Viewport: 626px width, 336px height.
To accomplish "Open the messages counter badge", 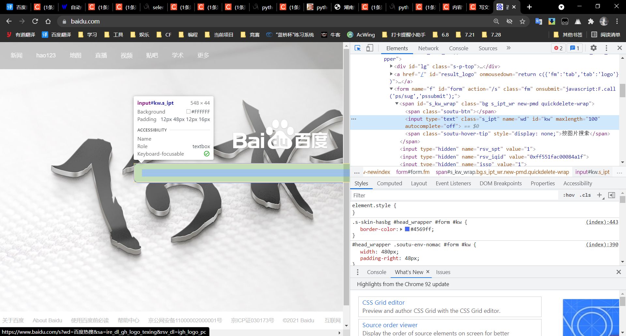I will click(575, 48).
